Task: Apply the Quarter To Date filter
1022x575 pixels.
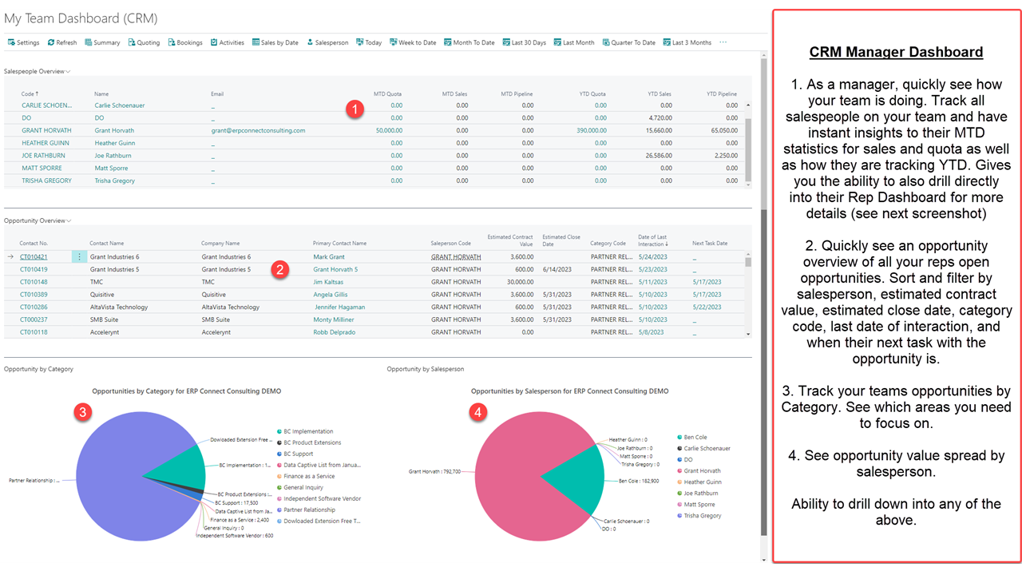Action: click(x=629, y=42)
